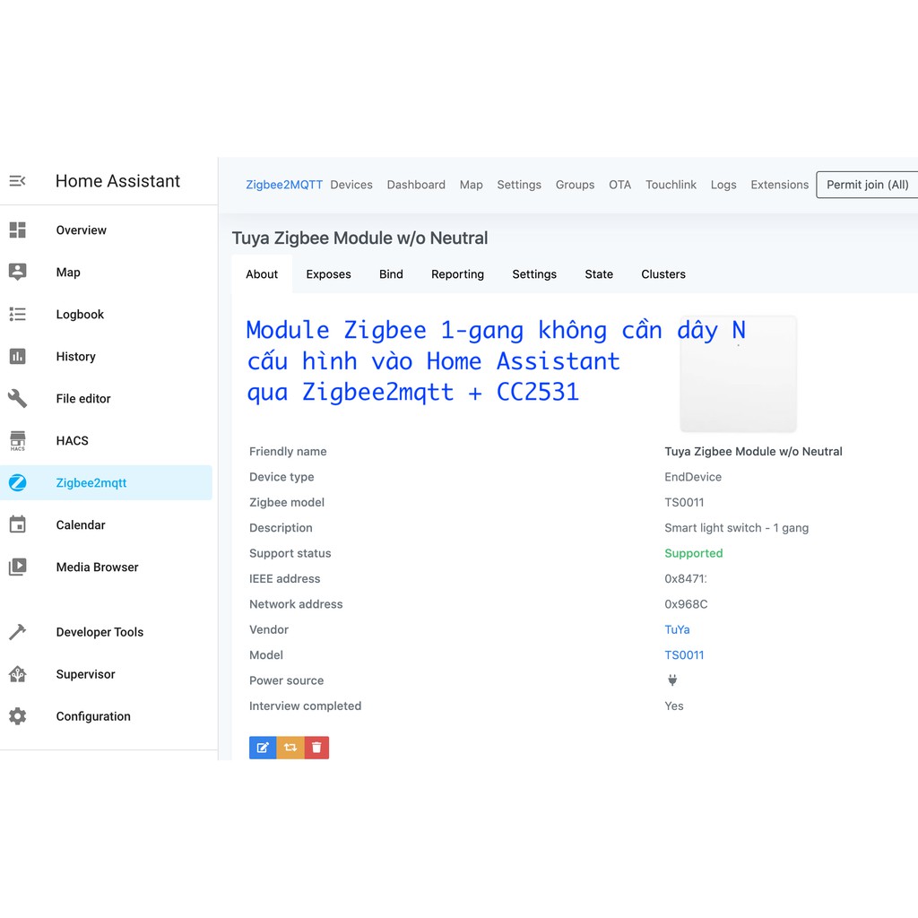
Task: Open the Logbook icon in sidebar
Action: pos(18,315)
